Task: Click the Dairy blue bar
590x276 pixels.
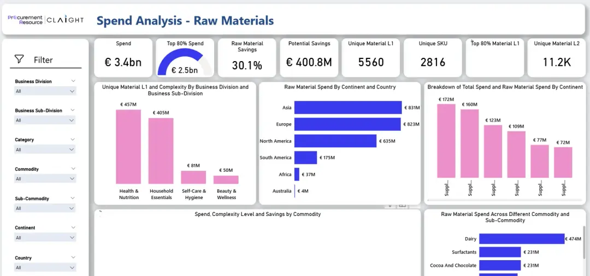Action: 522,239
